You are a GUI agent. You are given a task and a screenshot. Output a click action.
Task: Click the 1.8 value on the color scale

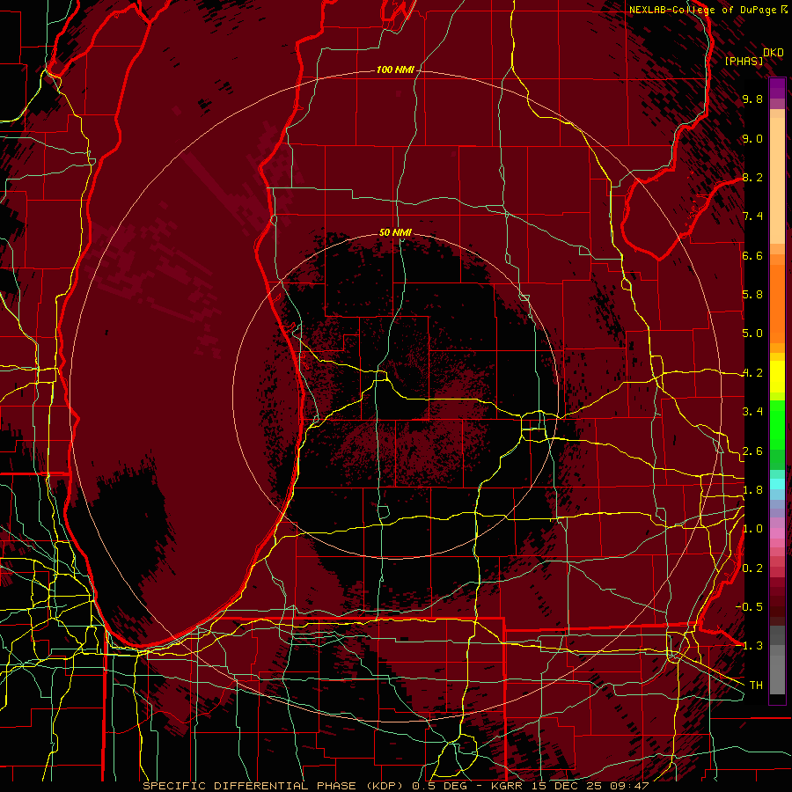coord(752,490)
